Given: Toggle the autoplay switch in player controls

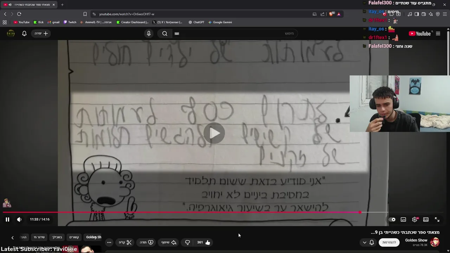Looking at the screenshot, I should coord(392,220).
